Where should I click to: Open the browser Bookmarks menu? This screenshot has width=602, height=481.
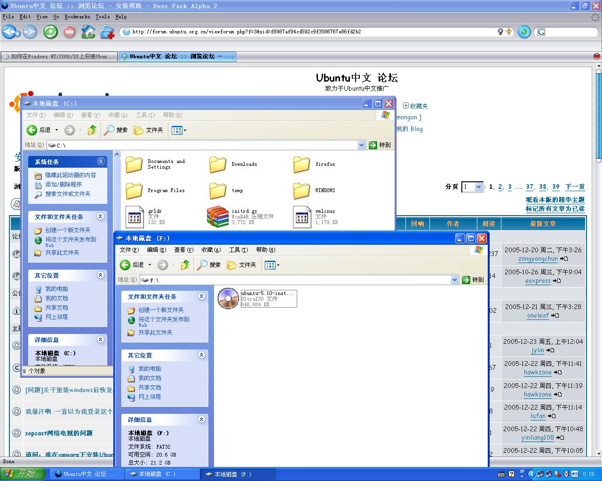click(77, 16)
